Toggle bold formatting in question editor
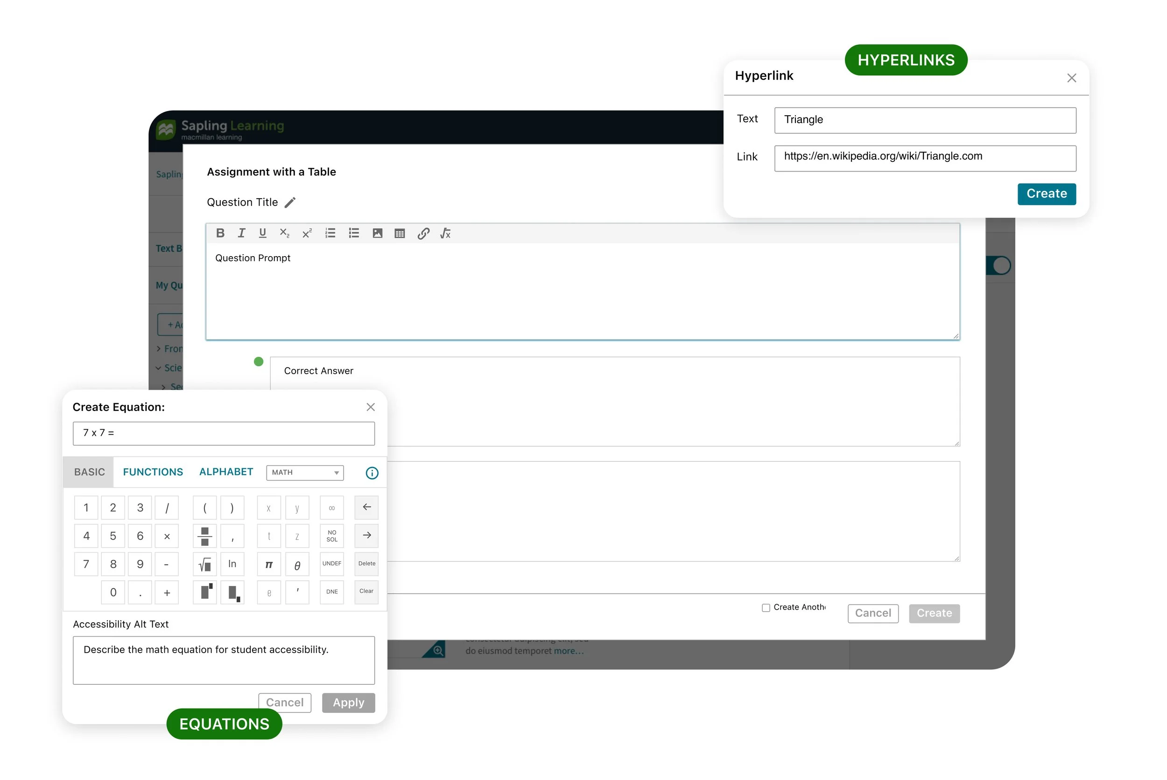 tap(220, 233)
